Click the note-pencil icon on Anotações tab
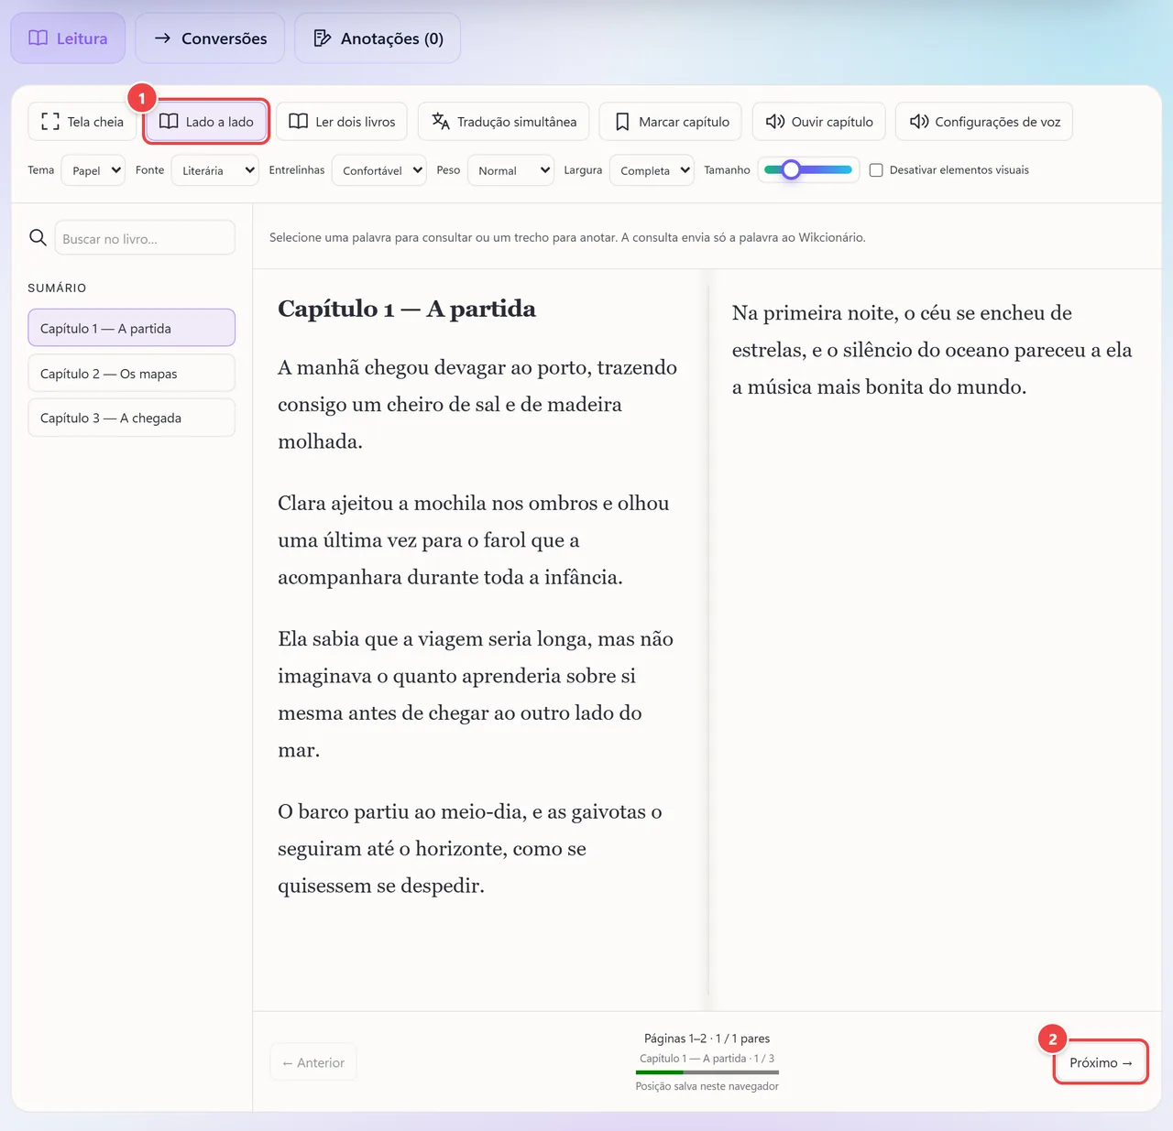 tap(322, 38)
